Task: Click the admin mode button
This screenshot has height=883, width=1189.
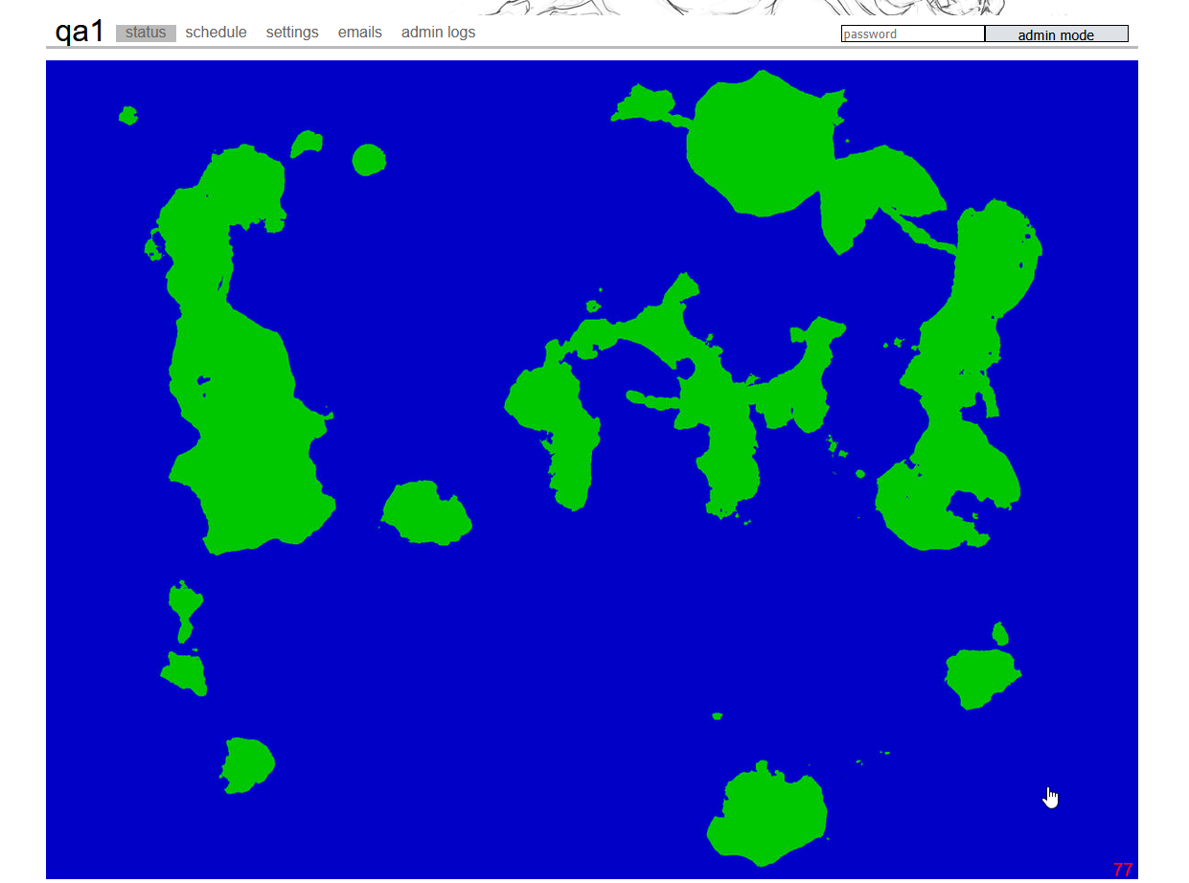Action: pos(1056,34)
